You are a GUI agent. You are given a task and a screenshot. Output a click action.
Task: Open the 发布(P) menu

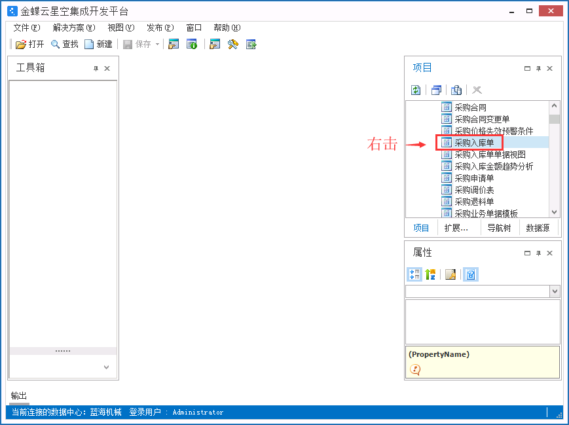pyautogui.click(x=160, y=28)
